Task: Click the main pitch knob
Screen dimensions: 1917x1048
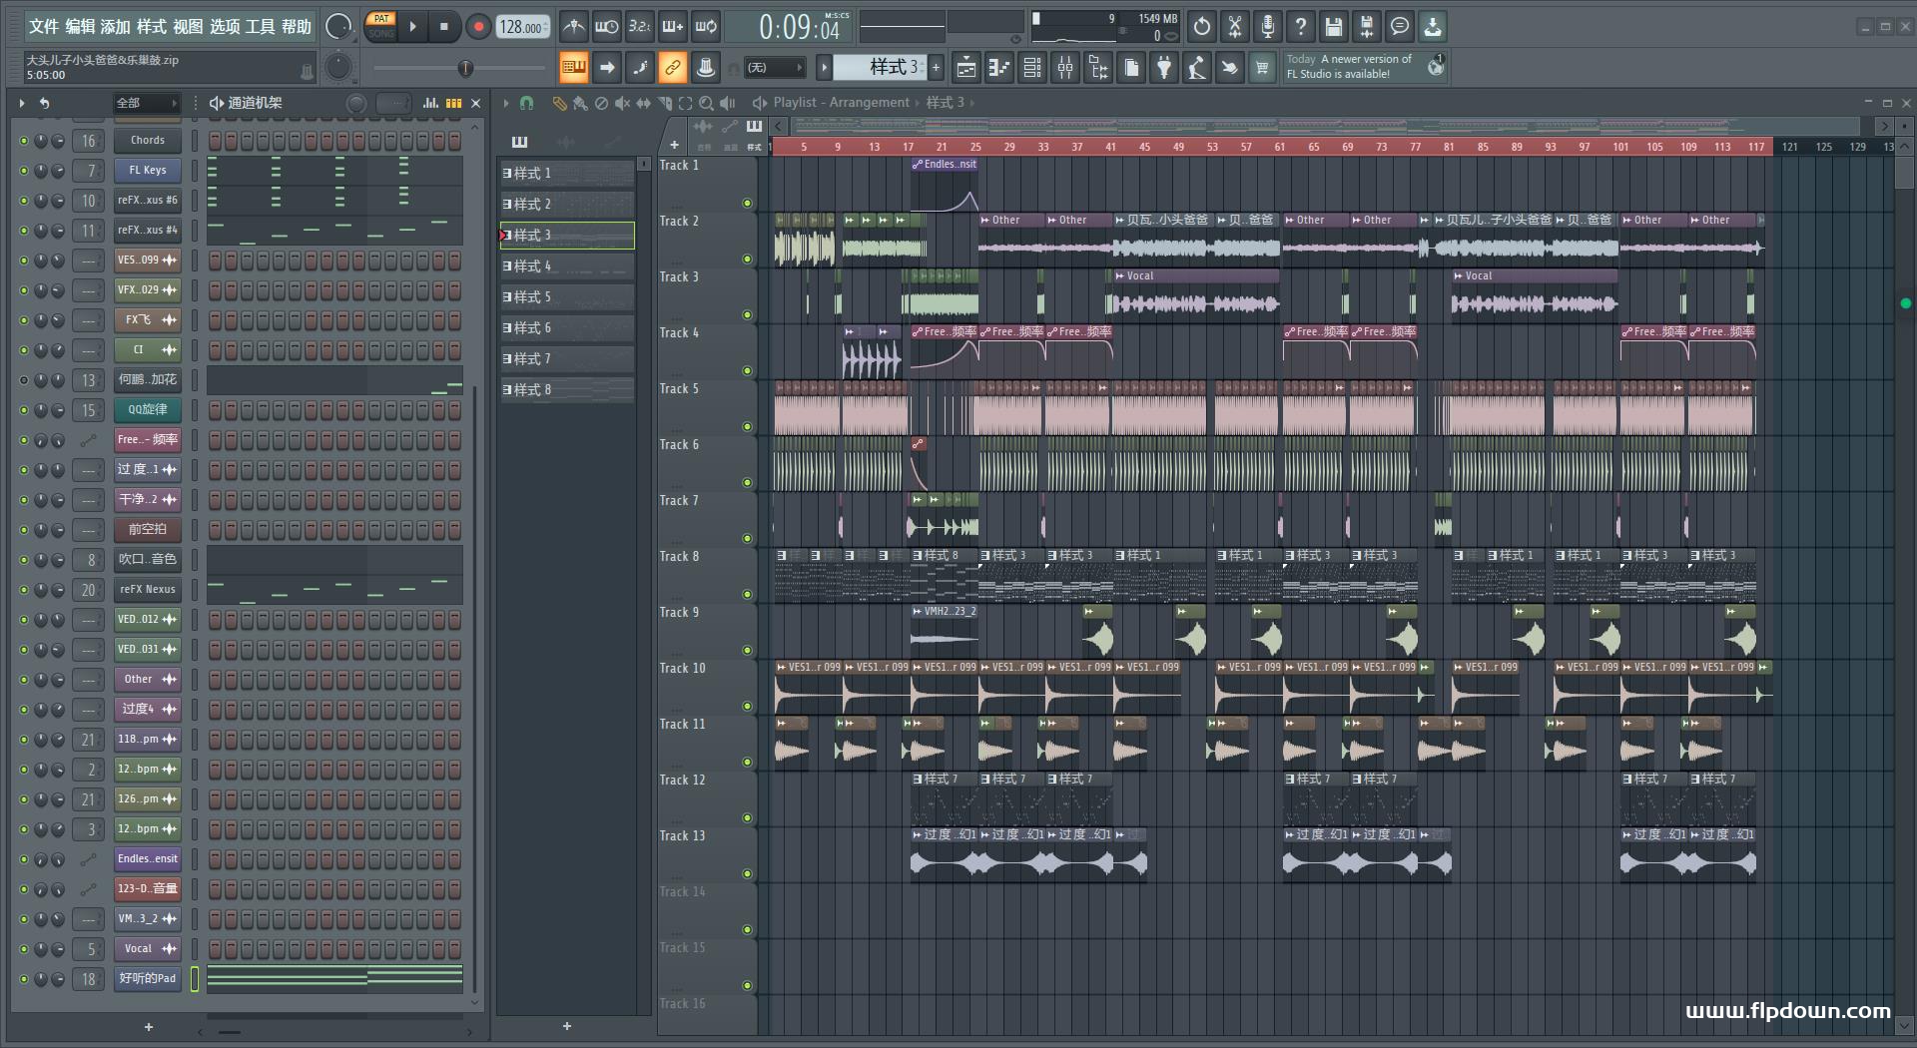Action: [338, 67]
